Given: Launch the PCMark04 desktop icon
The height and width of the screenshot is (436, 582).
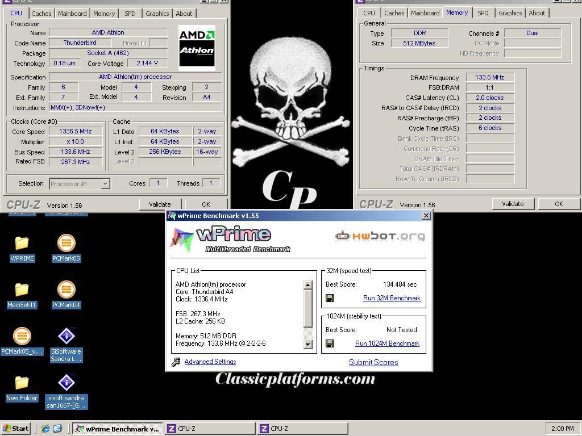Looking at the screenshot, I should 66,295.
